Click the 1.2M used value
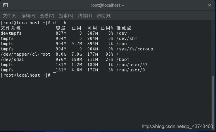This screenshot has width=216, height=132. (77, 65)
